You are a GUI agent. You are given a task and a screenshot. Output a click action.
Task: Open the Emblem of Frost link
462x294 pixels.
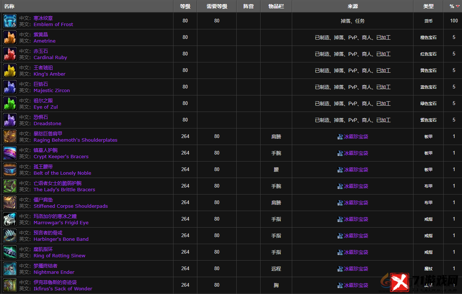(53, 24)
